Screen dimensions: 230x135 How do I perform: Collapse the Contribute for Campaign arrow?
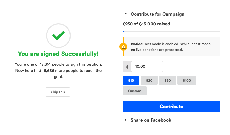click(126, 14)
